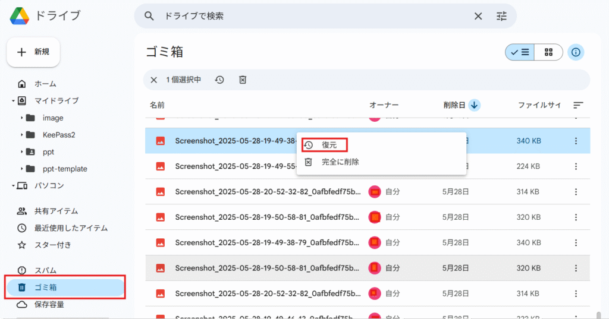Click owner avatar in first 320 KB row
This screenshot has width=609, height=319.
click(375, 217)
